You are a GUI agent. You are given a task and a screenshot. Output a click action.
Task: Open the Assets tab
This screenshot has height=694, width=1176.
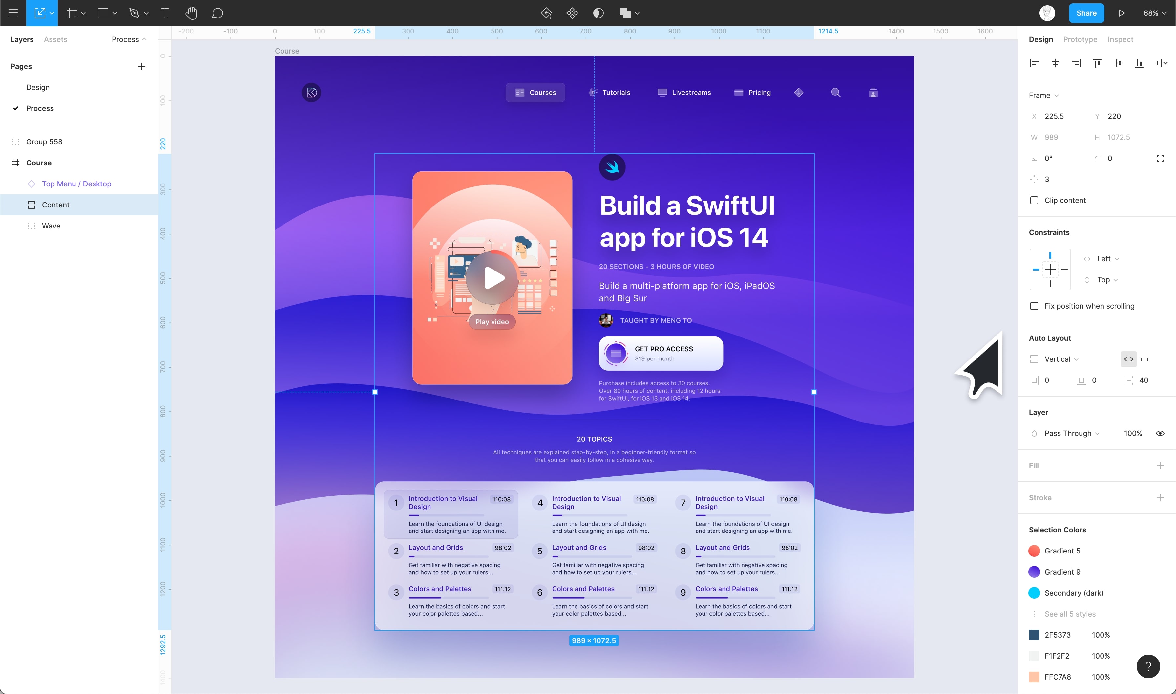point(55,39)
